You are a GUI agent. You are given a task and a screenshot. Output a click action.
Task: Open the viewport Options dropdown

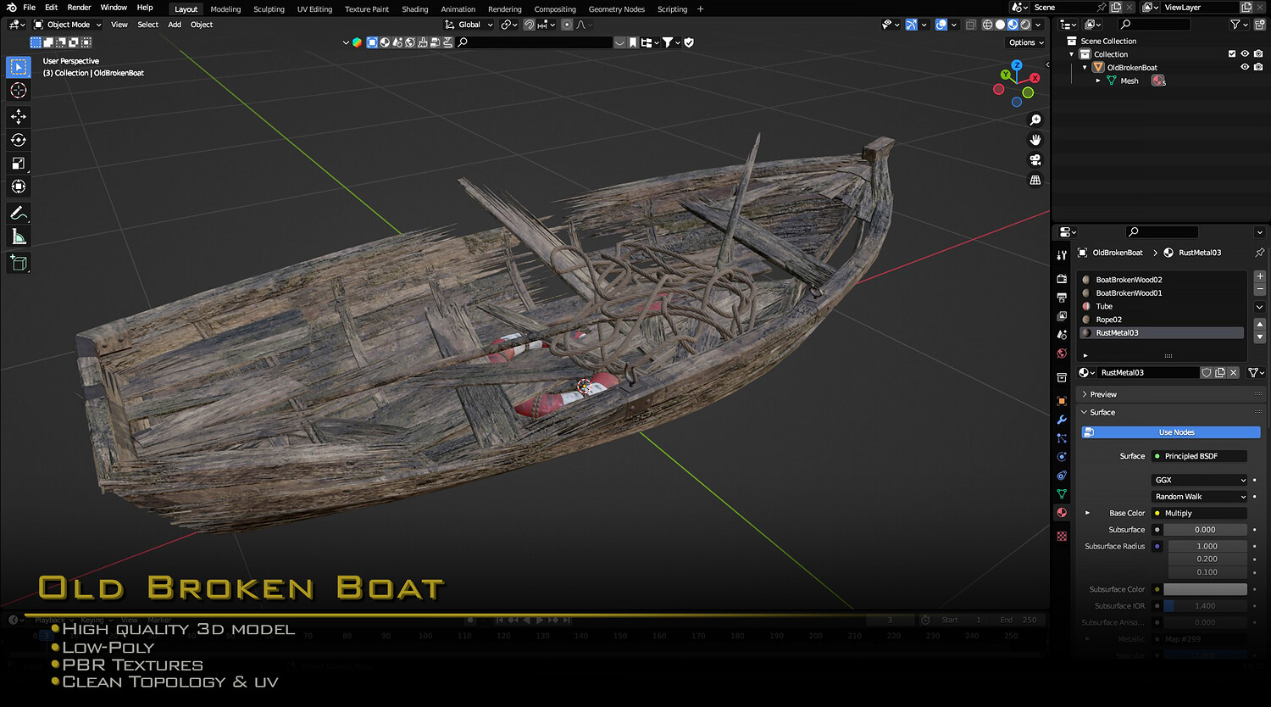click(1026, 42)
